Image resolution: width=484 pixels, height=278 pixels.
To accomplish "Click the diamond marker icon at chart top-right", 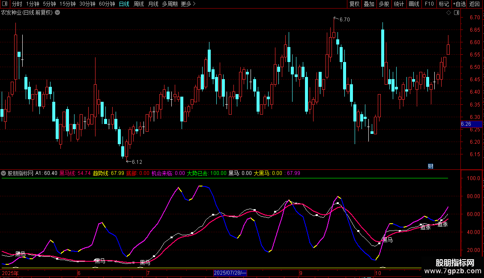I will tap(448, 13).
